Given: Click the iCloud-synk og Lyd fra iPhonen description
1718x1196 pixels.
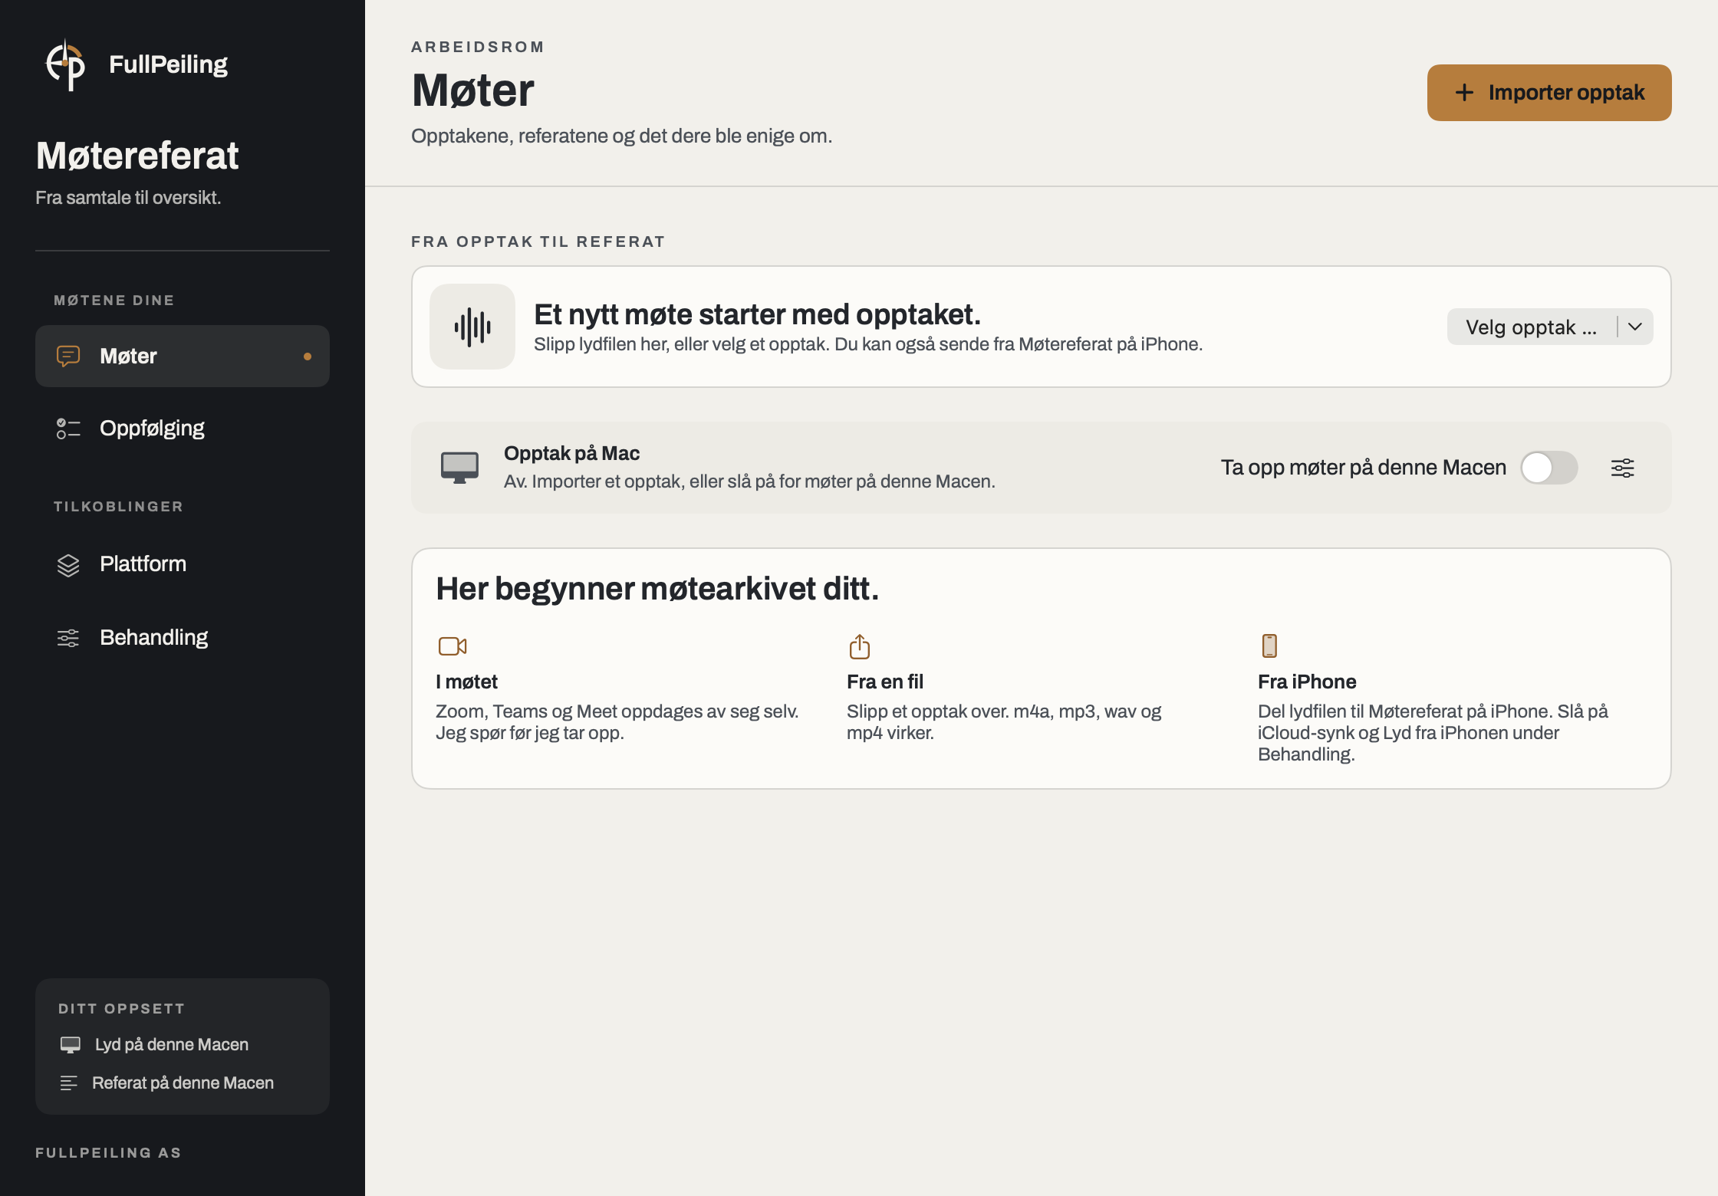Looking at the screenshot, I should [1433, 733].
